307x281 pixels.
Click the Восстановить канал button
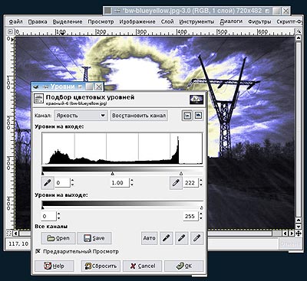[x=139, y=116]
